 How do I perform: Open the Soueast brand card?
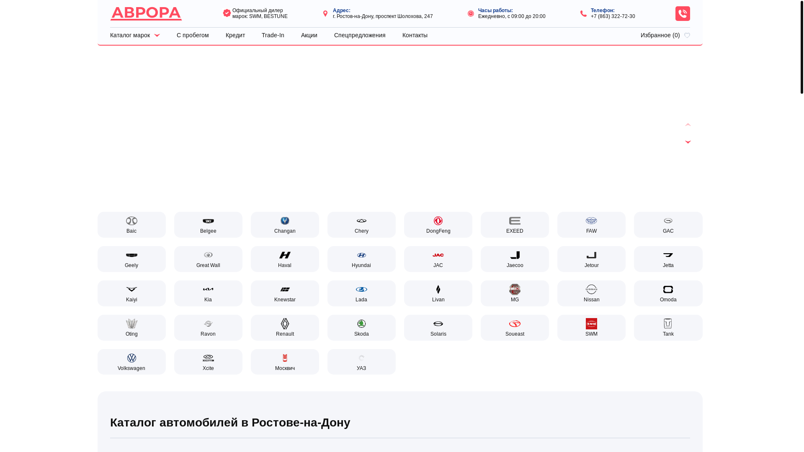pos(515,328)
